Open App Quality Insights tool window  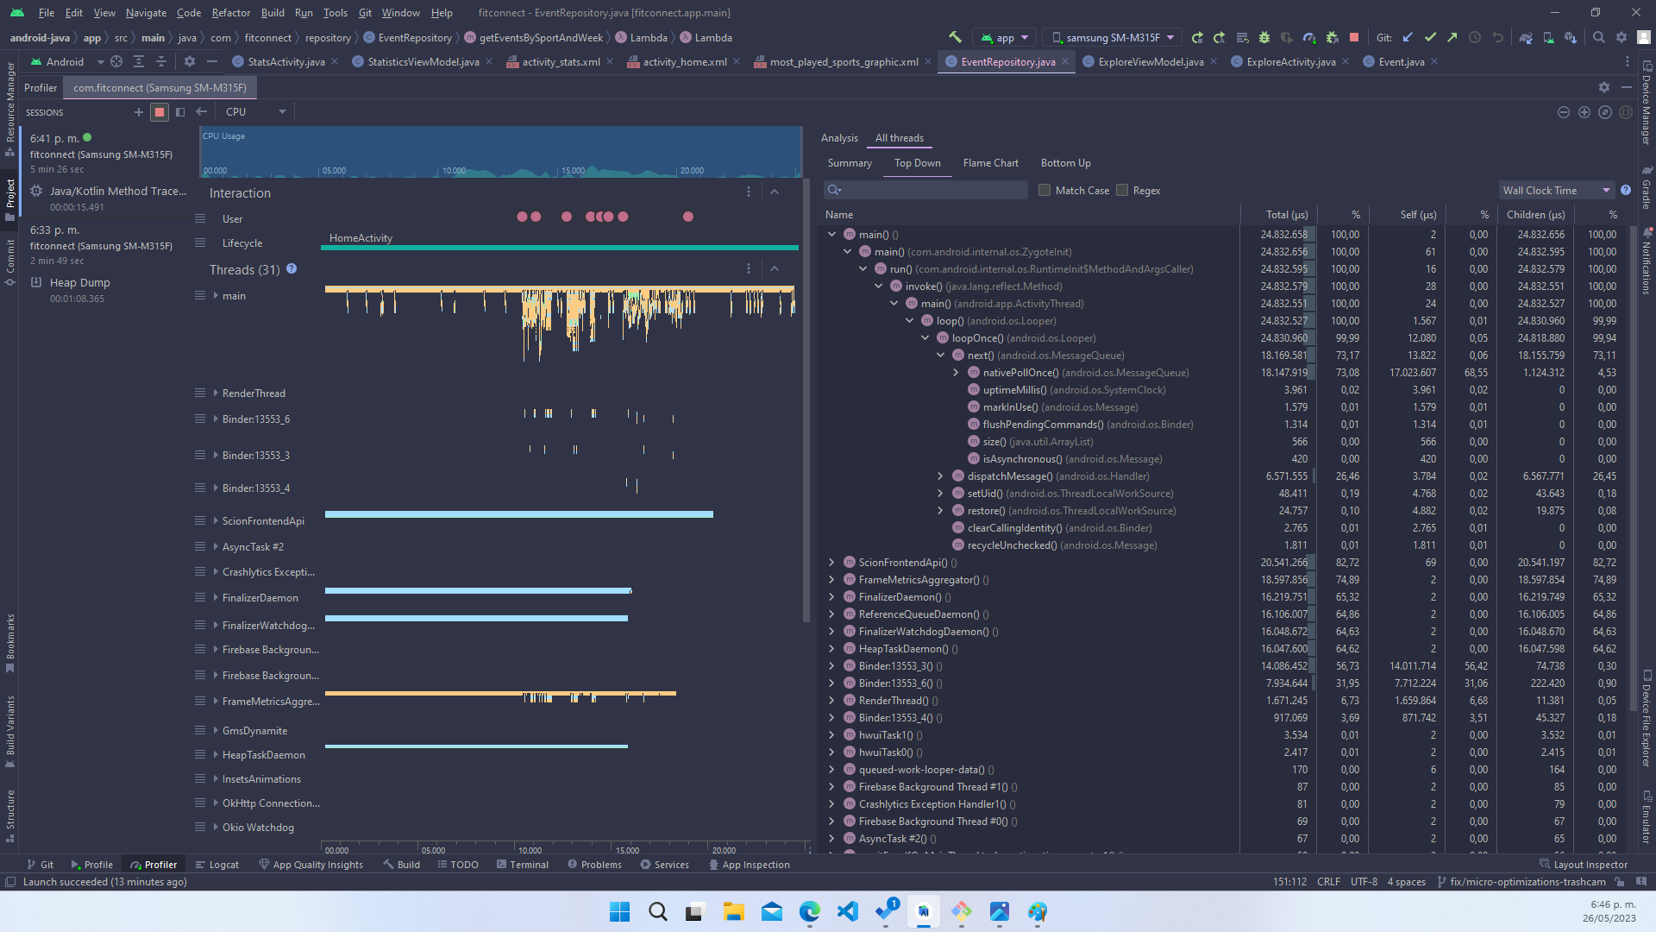click(310, 864)
